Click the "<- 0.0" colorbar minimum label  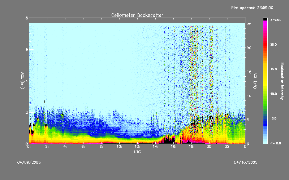click(x=276, y=143)
